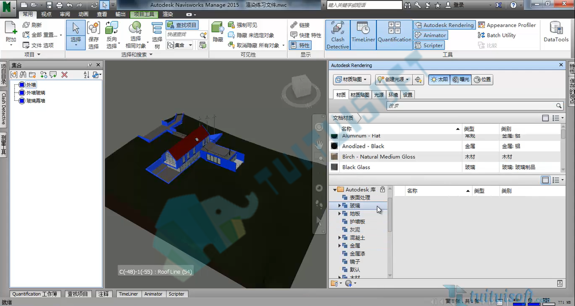Toggle the Animator window button

coord(430,35)
